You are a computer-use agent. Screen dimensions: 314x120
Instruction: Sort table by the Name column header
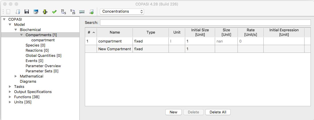(x=115, y=32)
